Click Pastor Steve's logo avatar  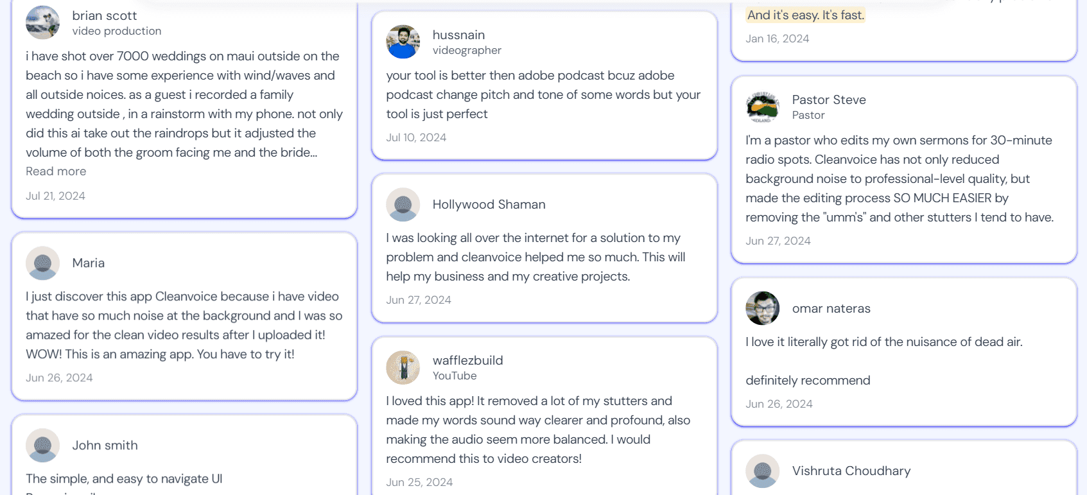click(x=762, y=107)
